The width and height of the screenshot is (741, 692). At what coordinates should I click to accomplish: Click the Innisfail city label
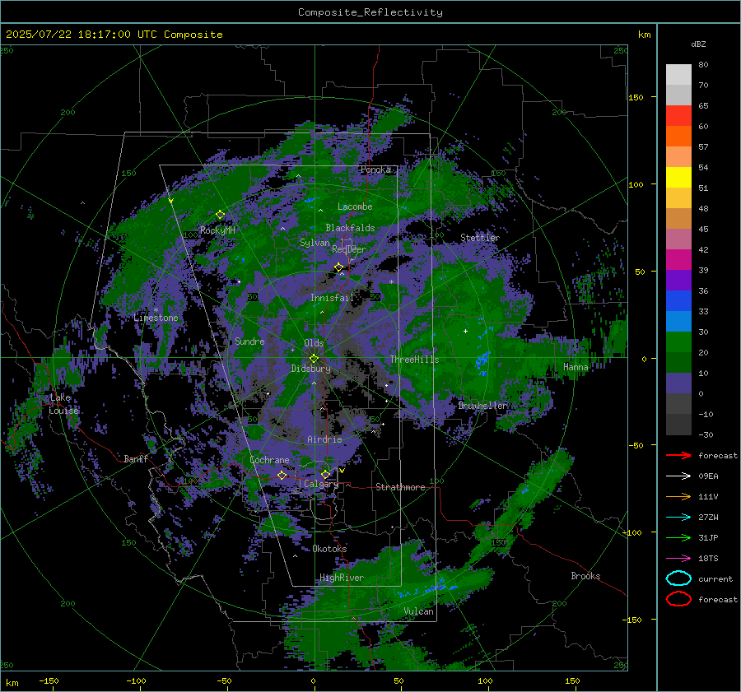[x=332, y=298]
